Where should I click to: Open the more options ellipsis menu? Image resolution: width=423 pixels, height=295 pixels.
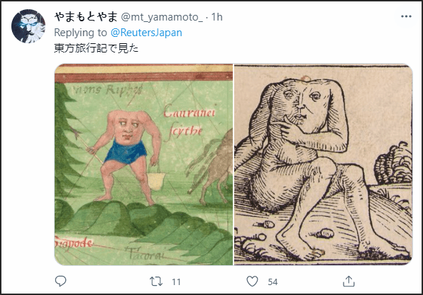[x=406, y=17]
